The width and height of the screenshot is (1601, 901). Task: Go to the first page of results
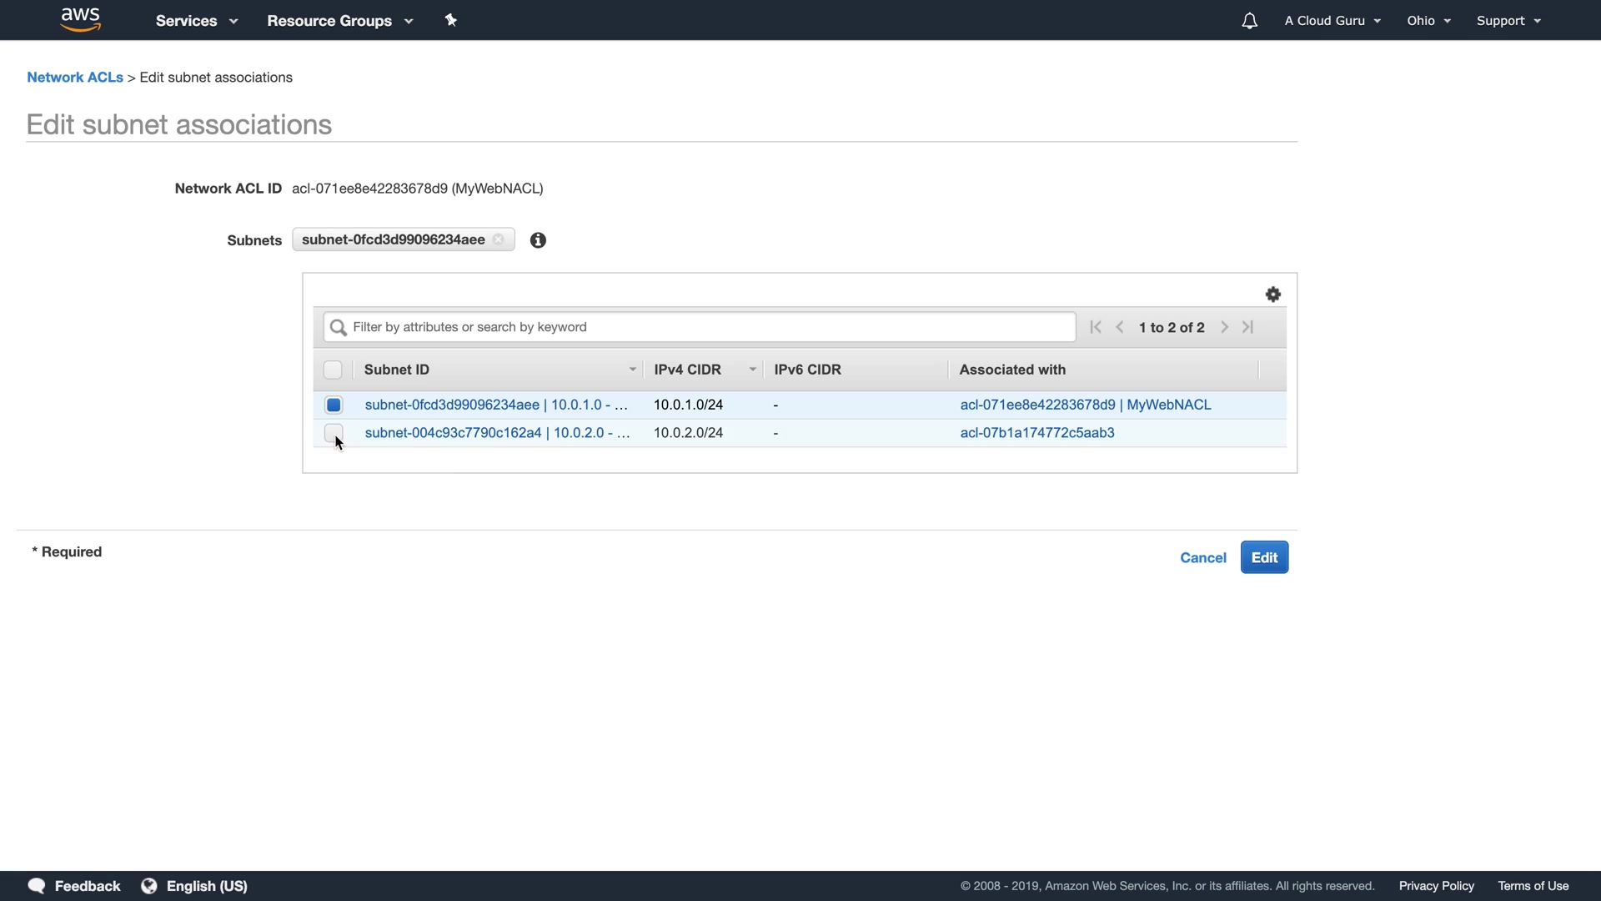pyautogui.click(x=1096, y=327)
